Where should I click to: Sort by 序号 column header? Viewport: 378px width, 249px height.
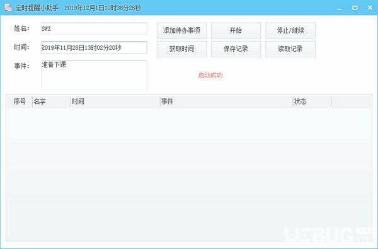(20, 101)
